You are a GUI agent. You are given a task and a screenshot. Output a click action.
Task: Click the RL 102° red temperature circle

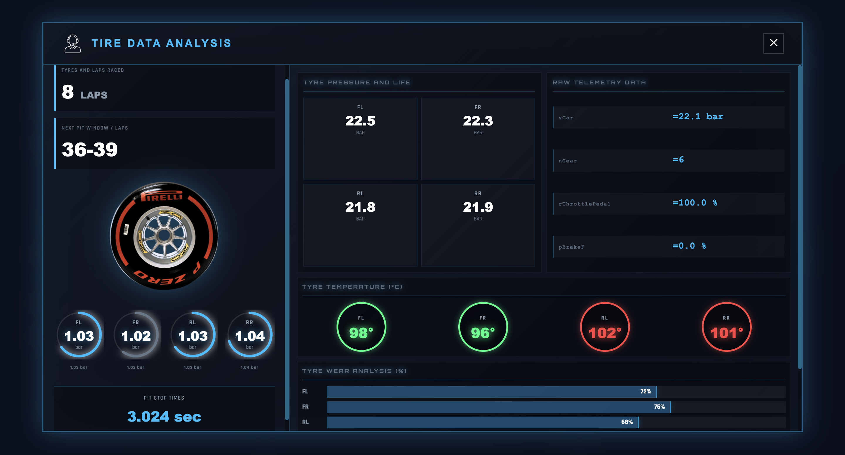pos(604,327)
